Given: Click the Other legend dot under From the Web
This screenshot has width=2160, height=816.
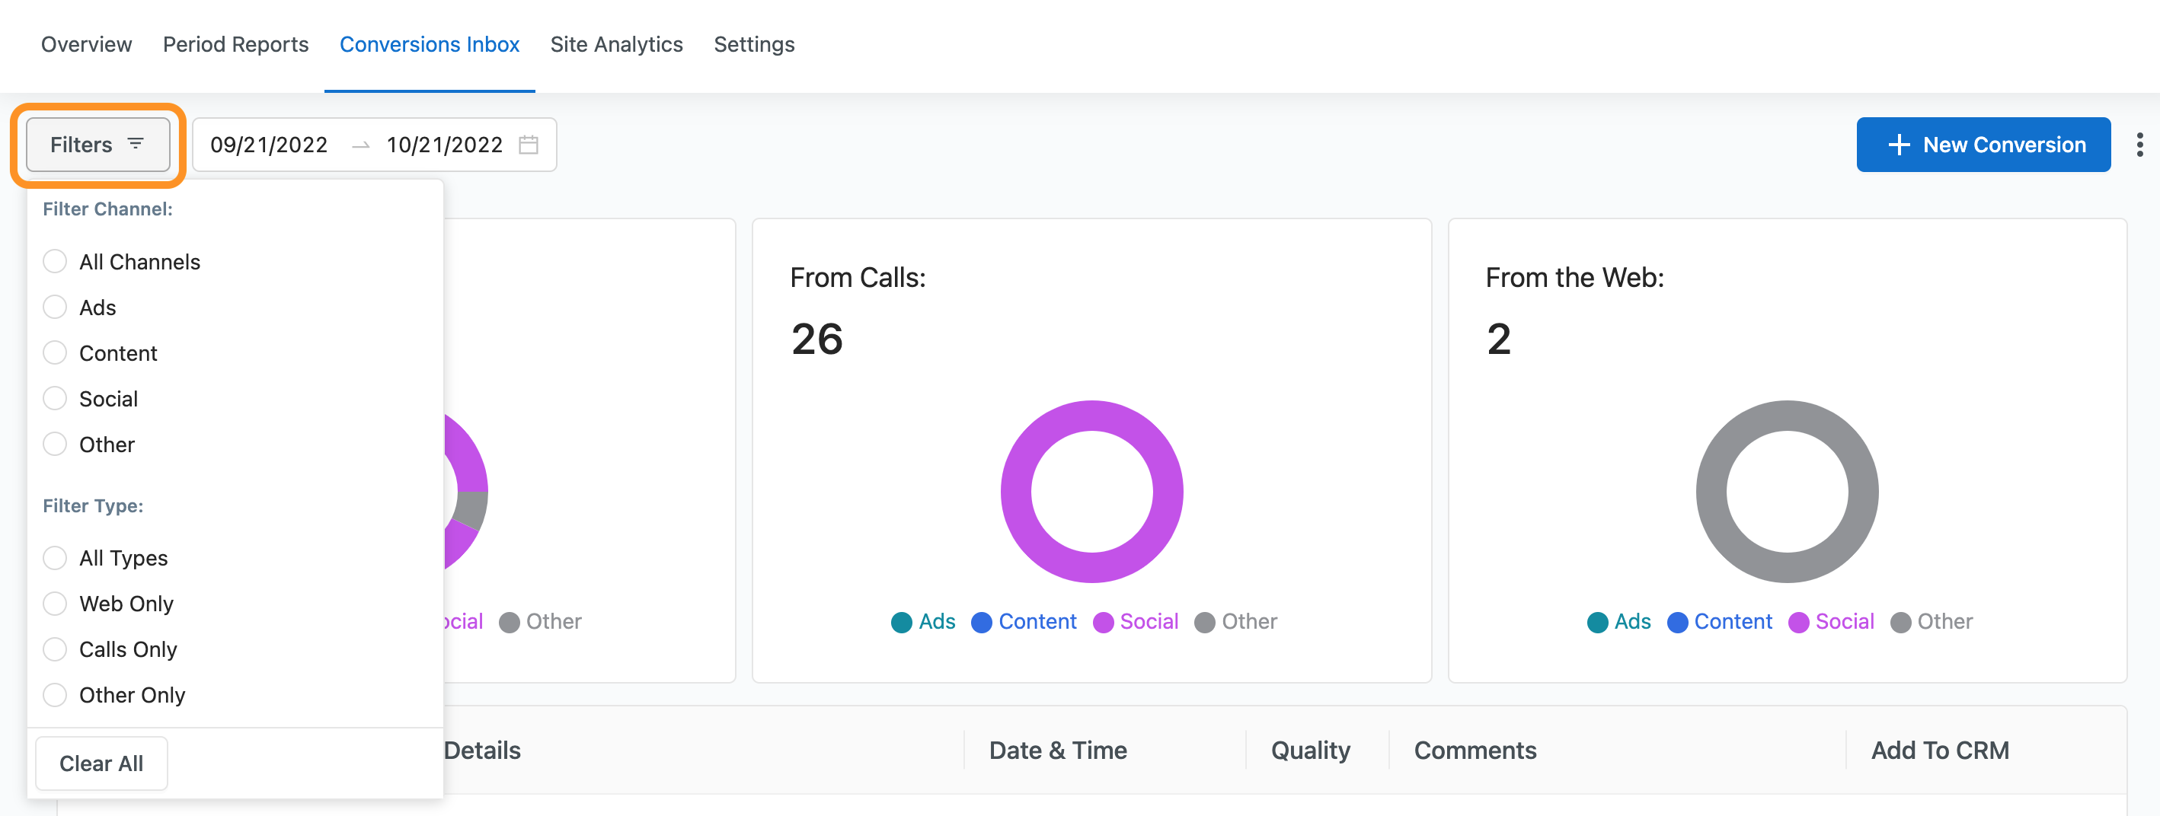Looking at the screenshot, I should pos(1900,623).
